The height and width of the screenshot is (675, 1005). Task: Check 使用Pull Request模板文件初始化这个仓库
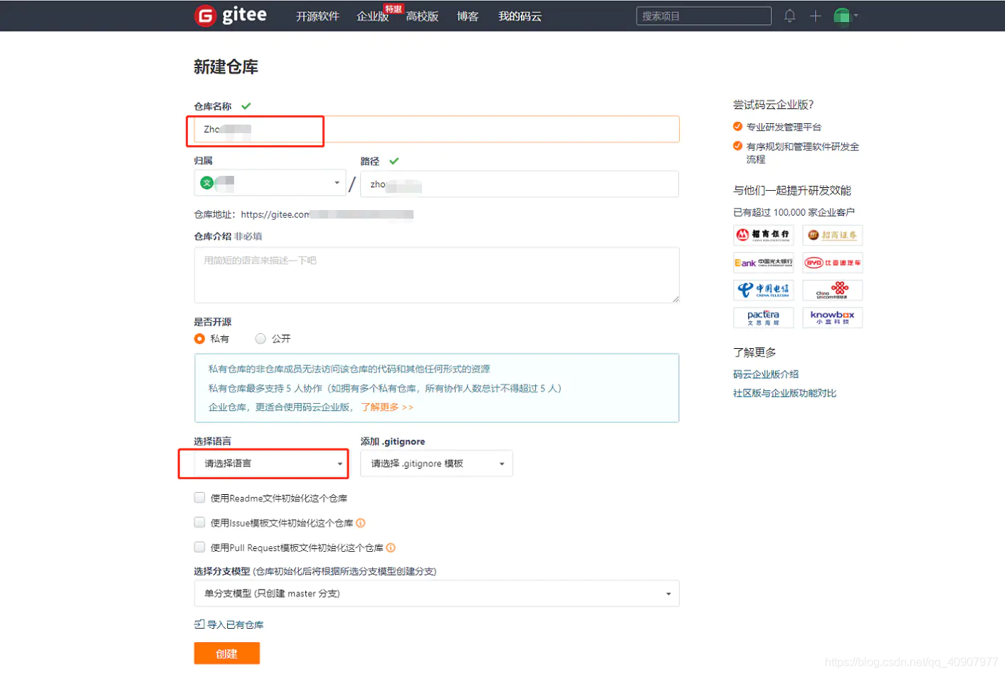pyautogui.click(x=200, y=547)
